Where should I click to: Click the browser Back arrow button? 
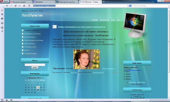(7, 6)
